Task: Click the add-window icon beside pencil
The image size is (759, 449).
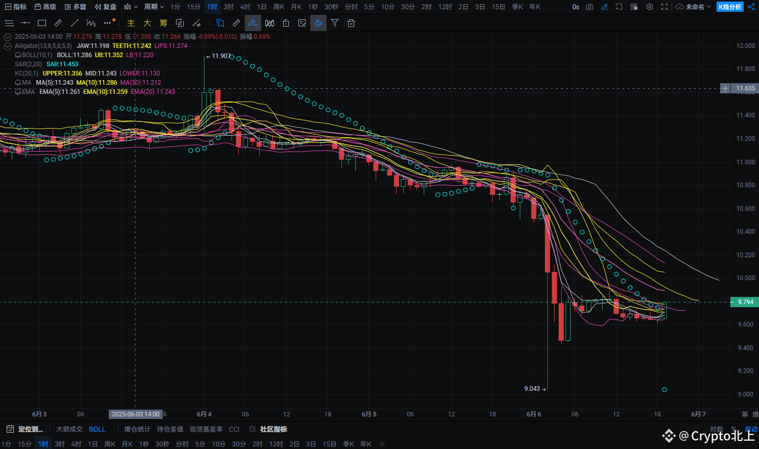Action: pyautogui.click(x=619, y=7)
